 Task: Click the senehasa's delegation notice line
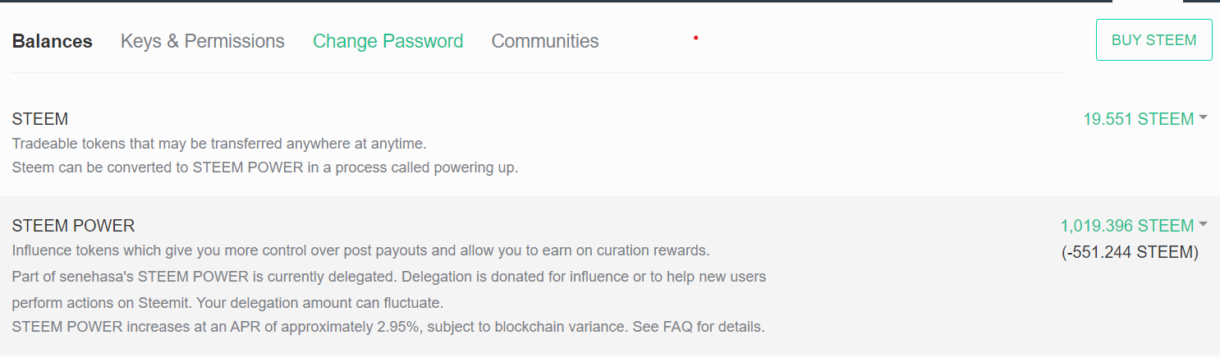coord(388,277)
